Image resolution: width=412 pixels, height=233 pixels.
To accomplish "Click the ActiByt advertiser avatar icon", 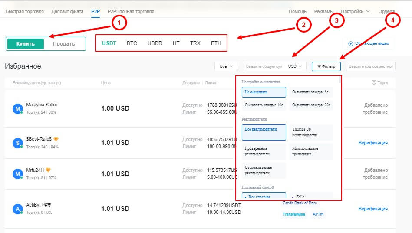I will pos(17,209).
